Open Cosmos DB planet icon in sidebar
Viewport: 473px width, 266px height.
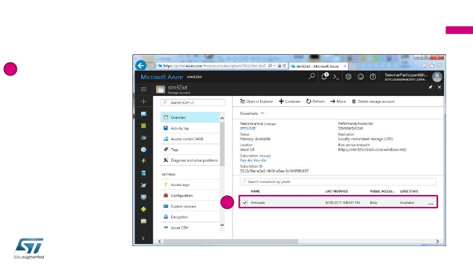pos(143,185)
